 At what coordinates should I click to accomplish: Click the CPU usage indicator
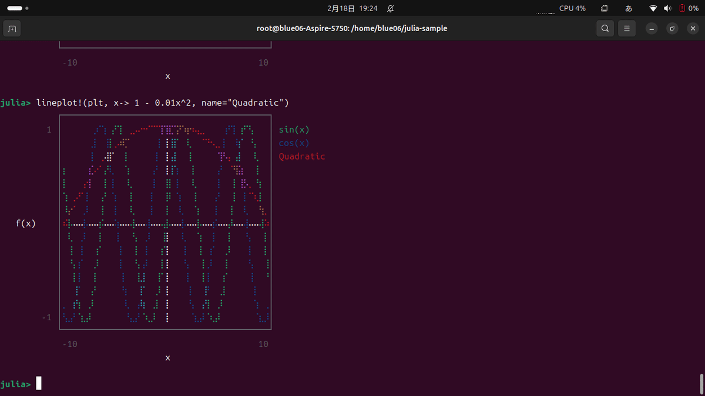(572, 8)
